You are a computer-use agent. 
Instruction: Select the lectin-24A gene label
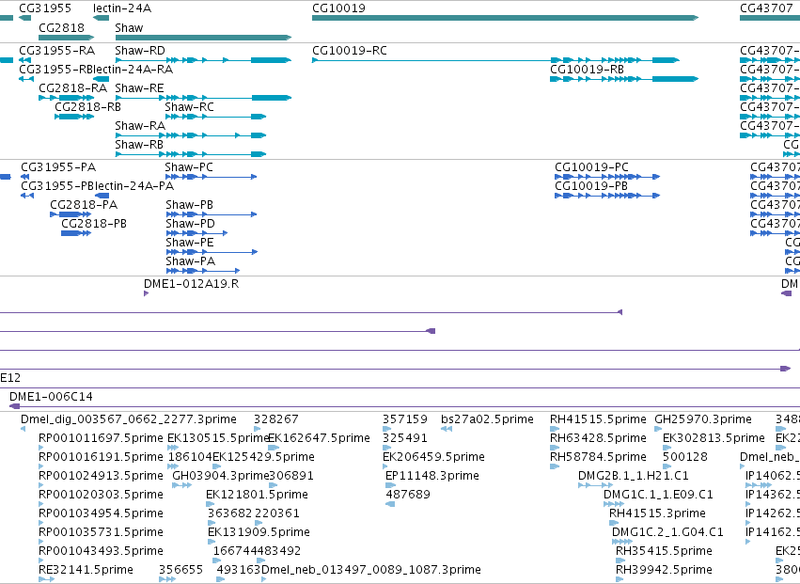[x=122, y=8]
